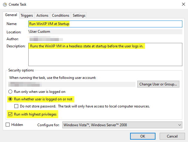
Task: Select Run whether user is logged on or not
Action: 11,99
